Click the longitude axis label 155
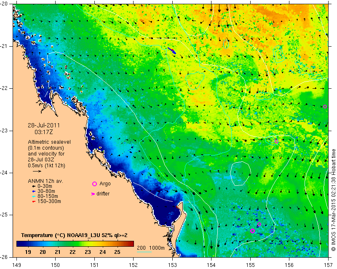Viewport: 337px width, 269px height. (x=250, y=265)
